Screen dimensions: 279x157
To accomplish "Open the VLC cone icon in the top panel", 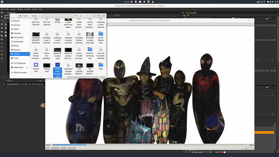I will (153, 2).
